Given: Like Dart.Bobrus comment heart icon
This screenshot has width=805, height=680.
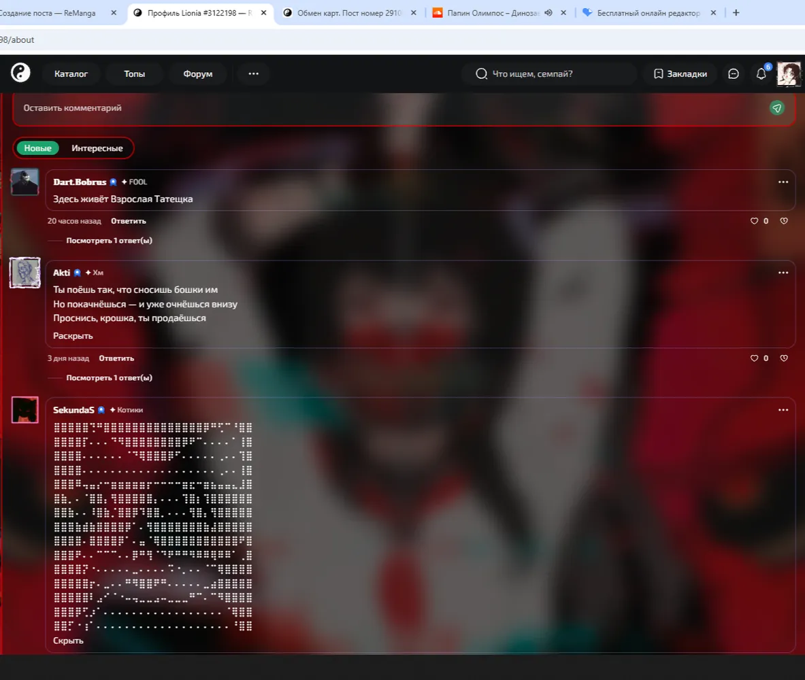Looking at the screenshot, I should (754, 221).
